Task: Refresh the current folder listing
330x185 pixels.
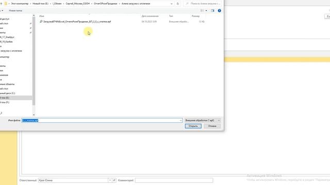Action: tap(177, 4)
